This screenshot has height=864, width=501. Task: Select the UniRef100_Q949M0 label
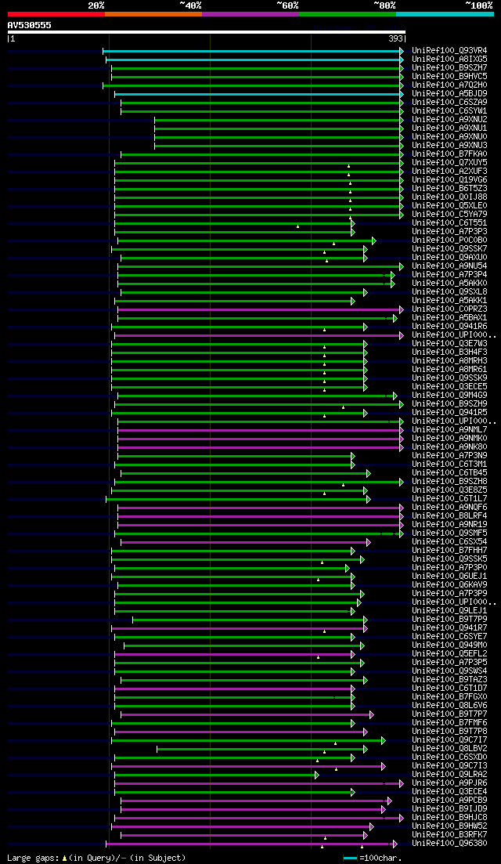point(449,645)
